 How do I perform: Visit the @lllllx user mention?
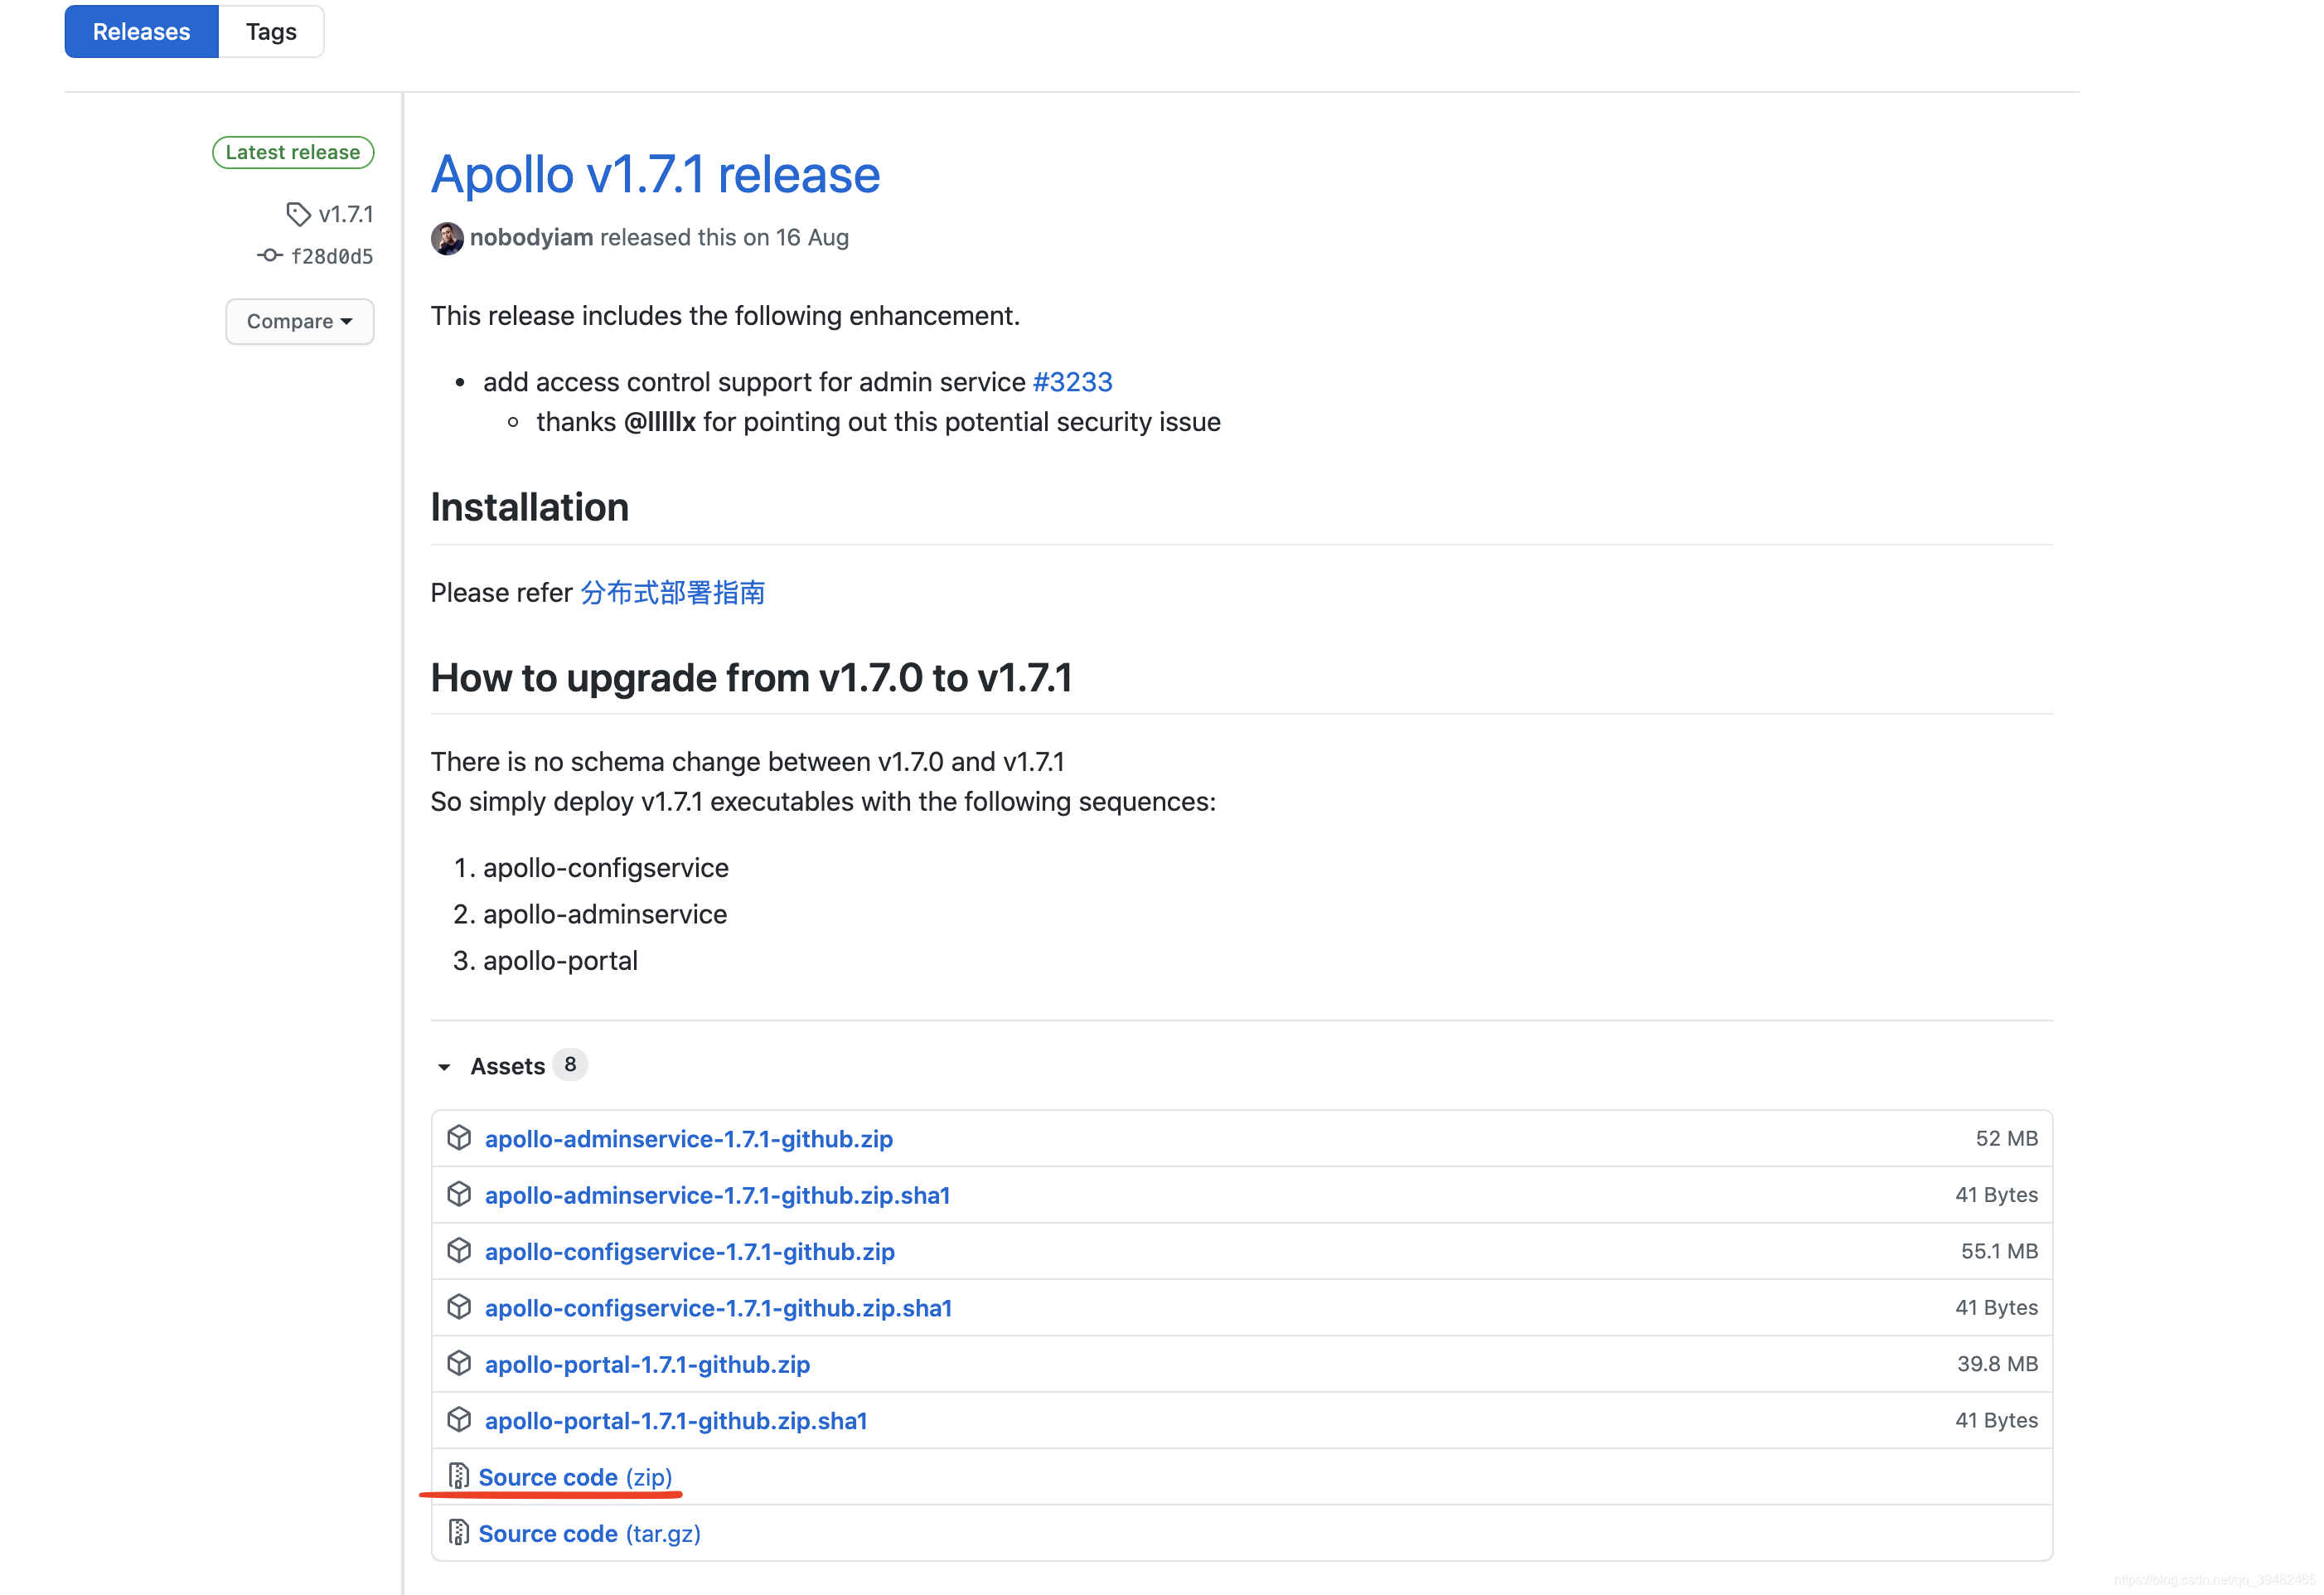(659, 422)
